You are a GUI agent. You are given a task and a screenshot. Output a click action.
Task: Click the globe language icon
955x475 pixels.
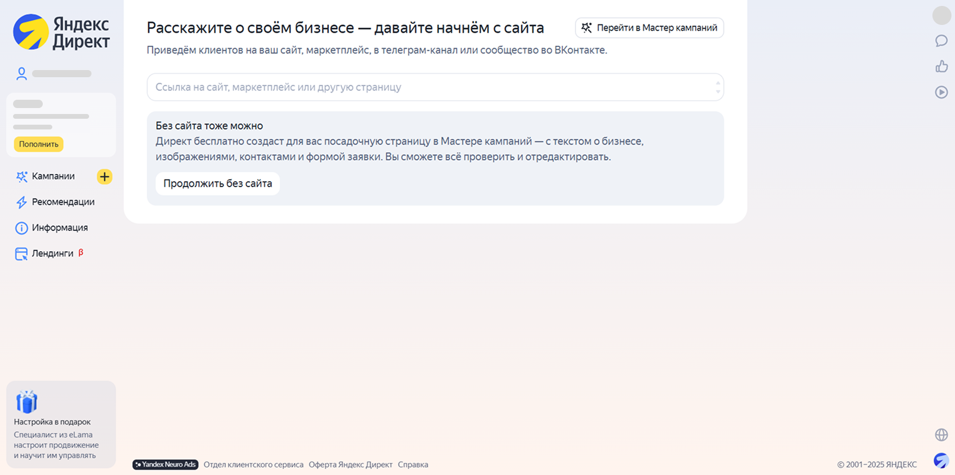(x=941, y=435)
